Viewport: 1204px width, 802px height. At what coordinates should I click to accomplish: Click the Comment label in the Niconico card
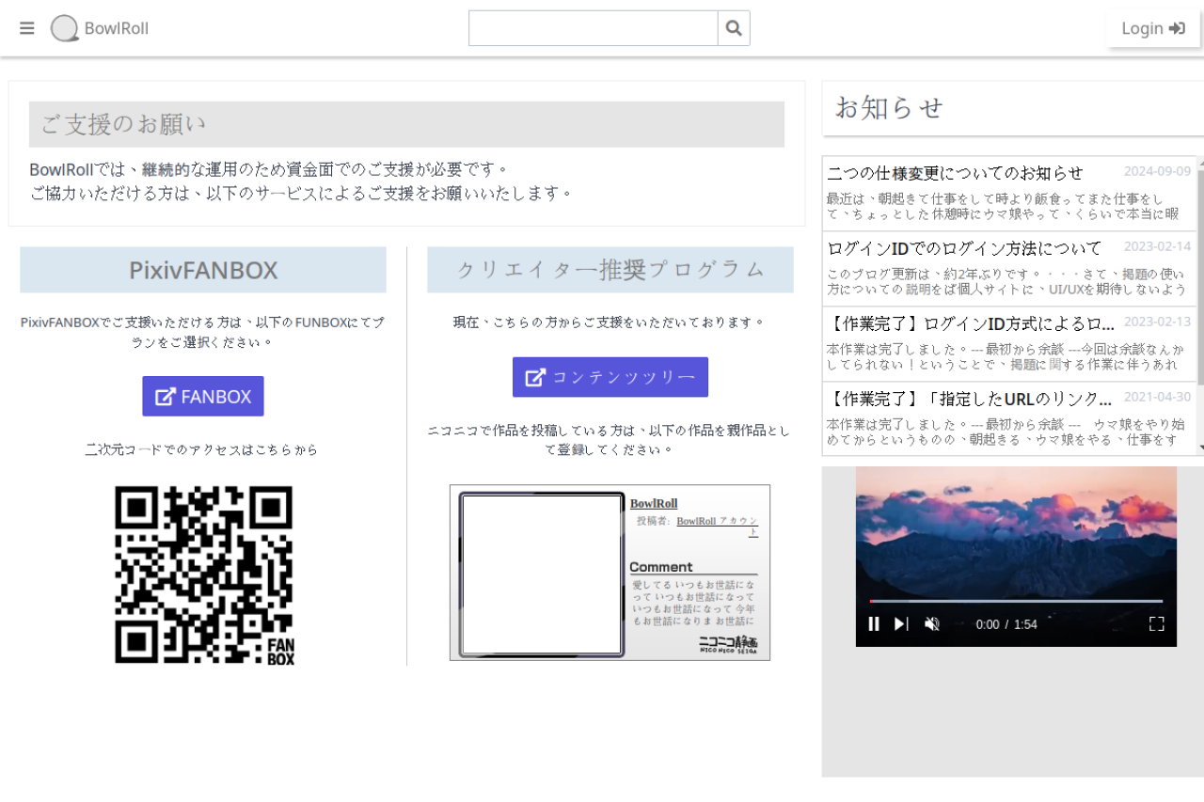661,567
